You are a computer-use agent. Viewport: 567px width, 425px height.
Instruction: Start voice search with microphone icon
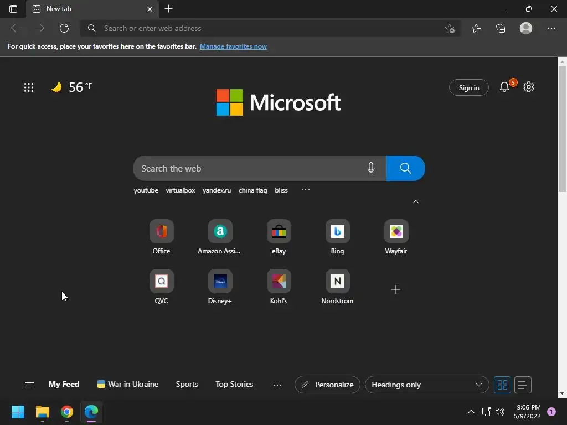(x=370, y=168)
